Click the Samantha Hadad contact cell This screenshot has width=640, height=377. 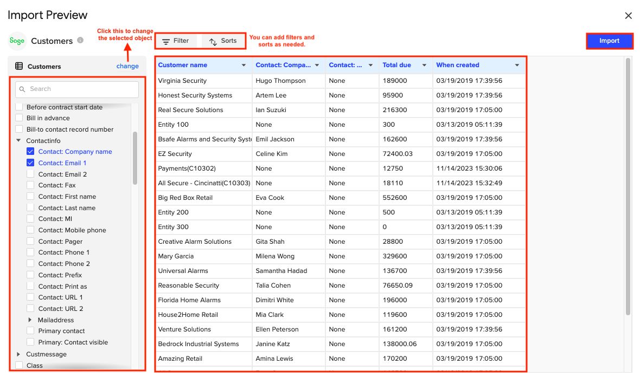(289, 271)
